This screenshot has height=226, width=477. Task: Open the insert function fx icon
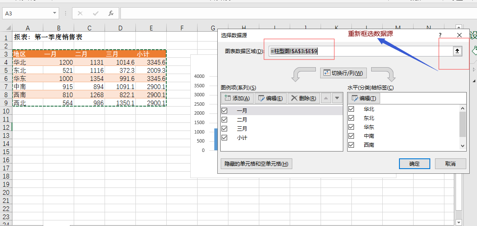click(111, 13)
